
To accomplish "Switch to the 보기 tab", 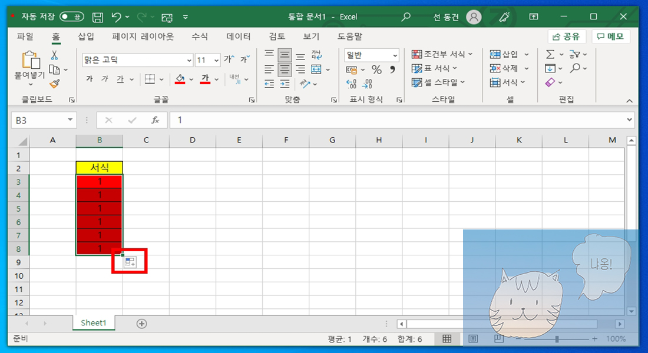I will click(x=311, y=36).
